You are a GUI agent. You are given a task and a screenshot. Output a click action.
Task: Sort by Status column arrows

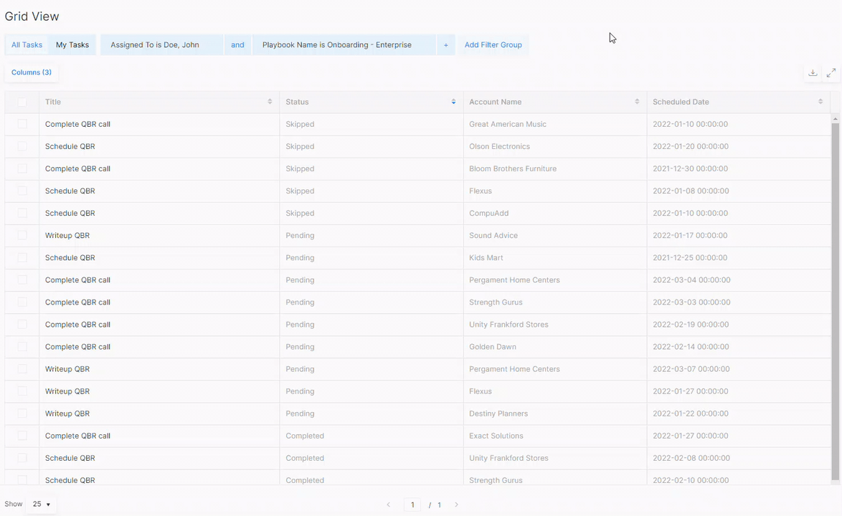tap(453, 102)
